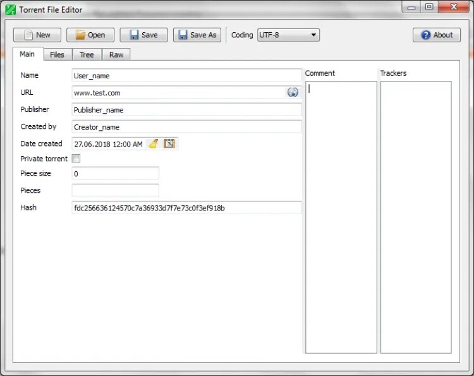474x376 pixels.
Task: Switch to the Files tab
Action: tap(58, 55)
